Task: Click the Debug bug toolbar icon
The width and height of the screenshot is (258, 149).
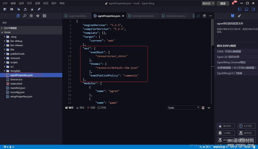Action: [x=32, y=9]
